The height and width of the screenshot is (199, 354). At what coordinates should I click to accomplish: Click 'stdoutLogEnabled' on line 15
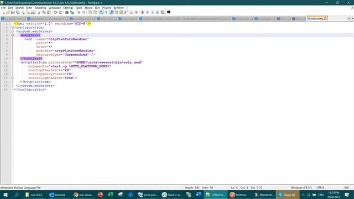click(44, 78)
